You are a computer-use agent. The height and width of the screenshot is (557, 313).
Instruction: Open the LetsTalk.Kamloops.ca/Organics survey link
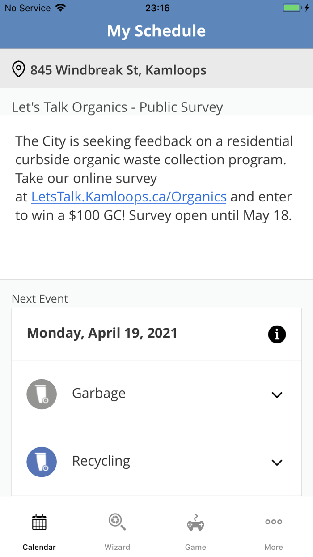(129, 196)
